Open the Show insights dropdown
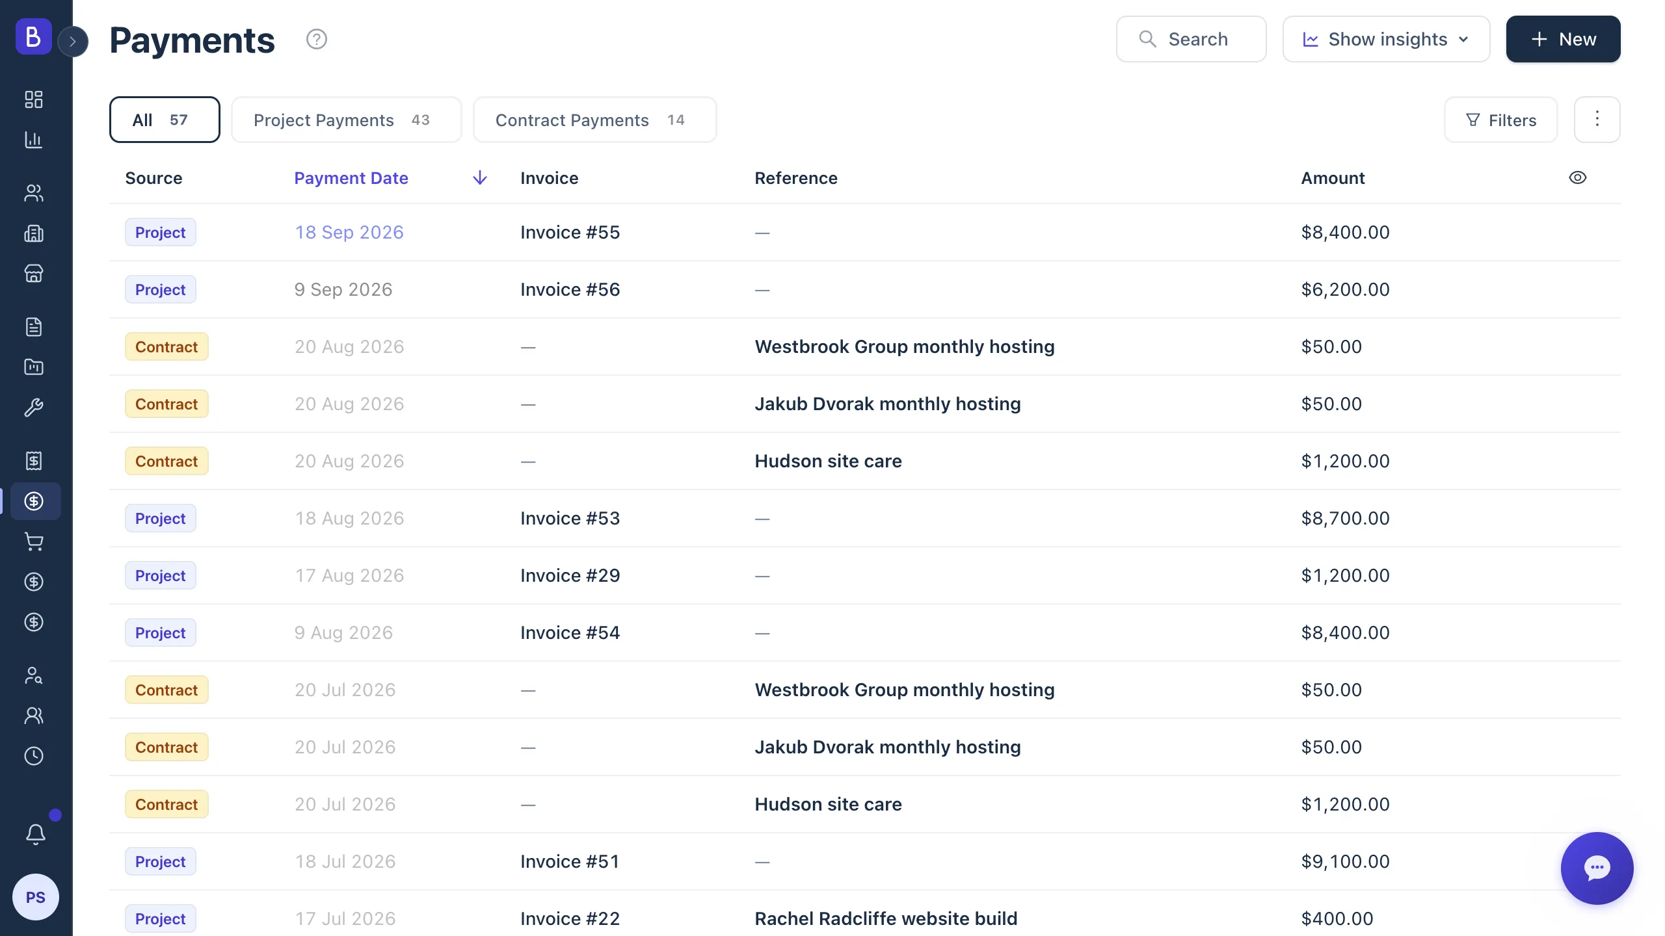1665x936 pixels. [x=1386, y=39]
